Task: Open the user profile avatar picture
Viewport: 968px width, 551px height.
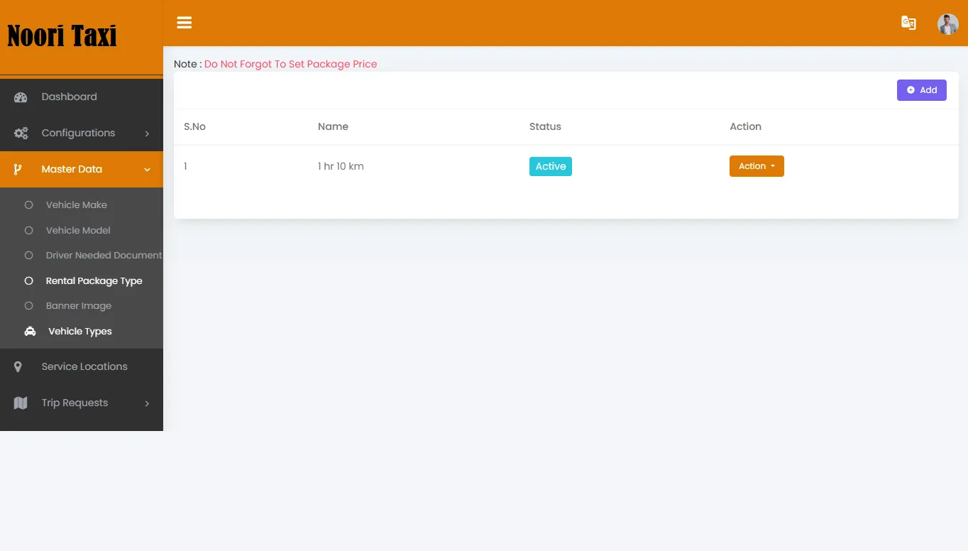Action: click(947, 23)
